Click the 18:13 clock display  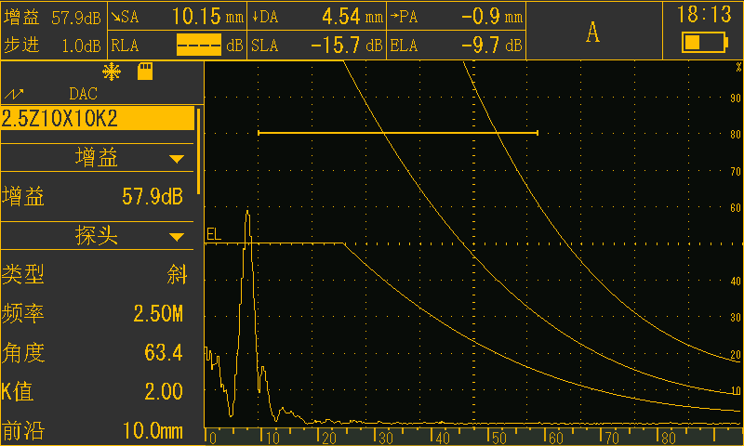(704, 14)
